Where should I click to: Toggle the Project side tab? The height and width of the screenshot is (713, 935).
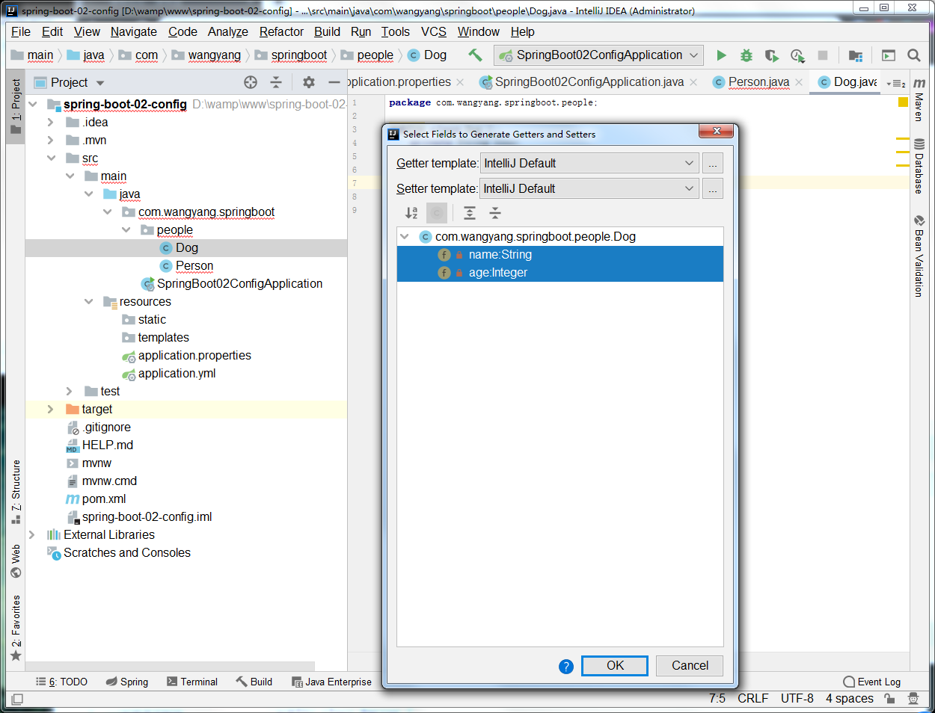tap(16, 106)
